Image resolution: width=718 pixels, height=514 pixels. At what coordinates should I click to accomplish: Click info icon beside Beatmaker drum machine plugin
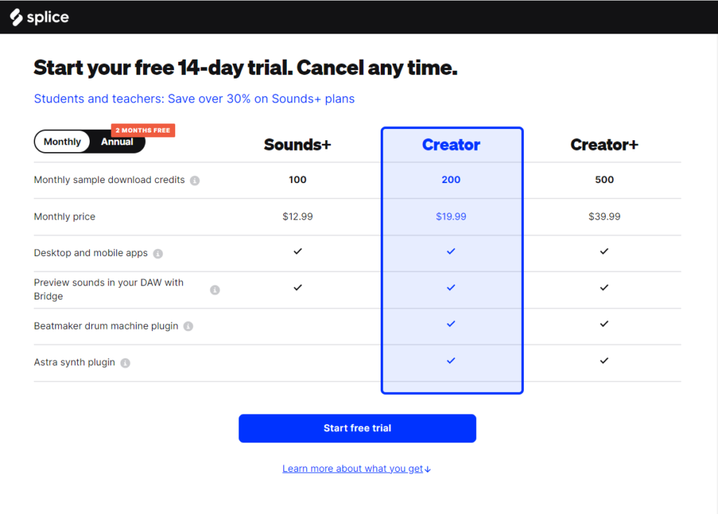(189, 327)
